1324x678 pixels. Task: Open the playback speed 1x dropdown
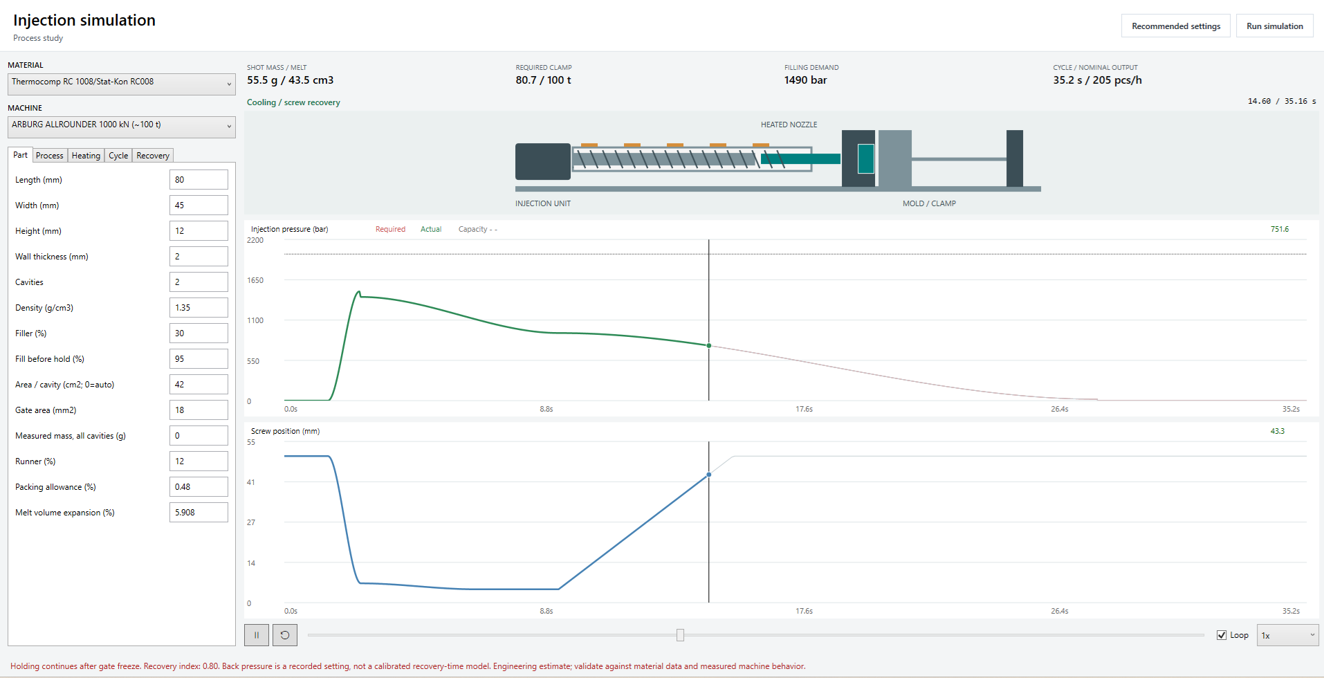click(1287, 635)
